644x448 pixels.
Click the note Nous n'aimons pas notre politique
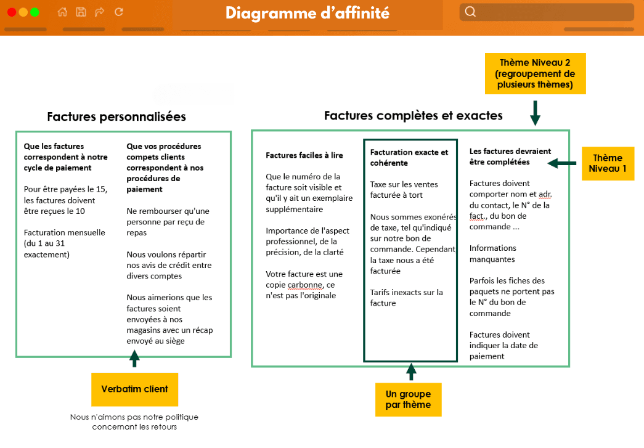(x=134, y=423)
